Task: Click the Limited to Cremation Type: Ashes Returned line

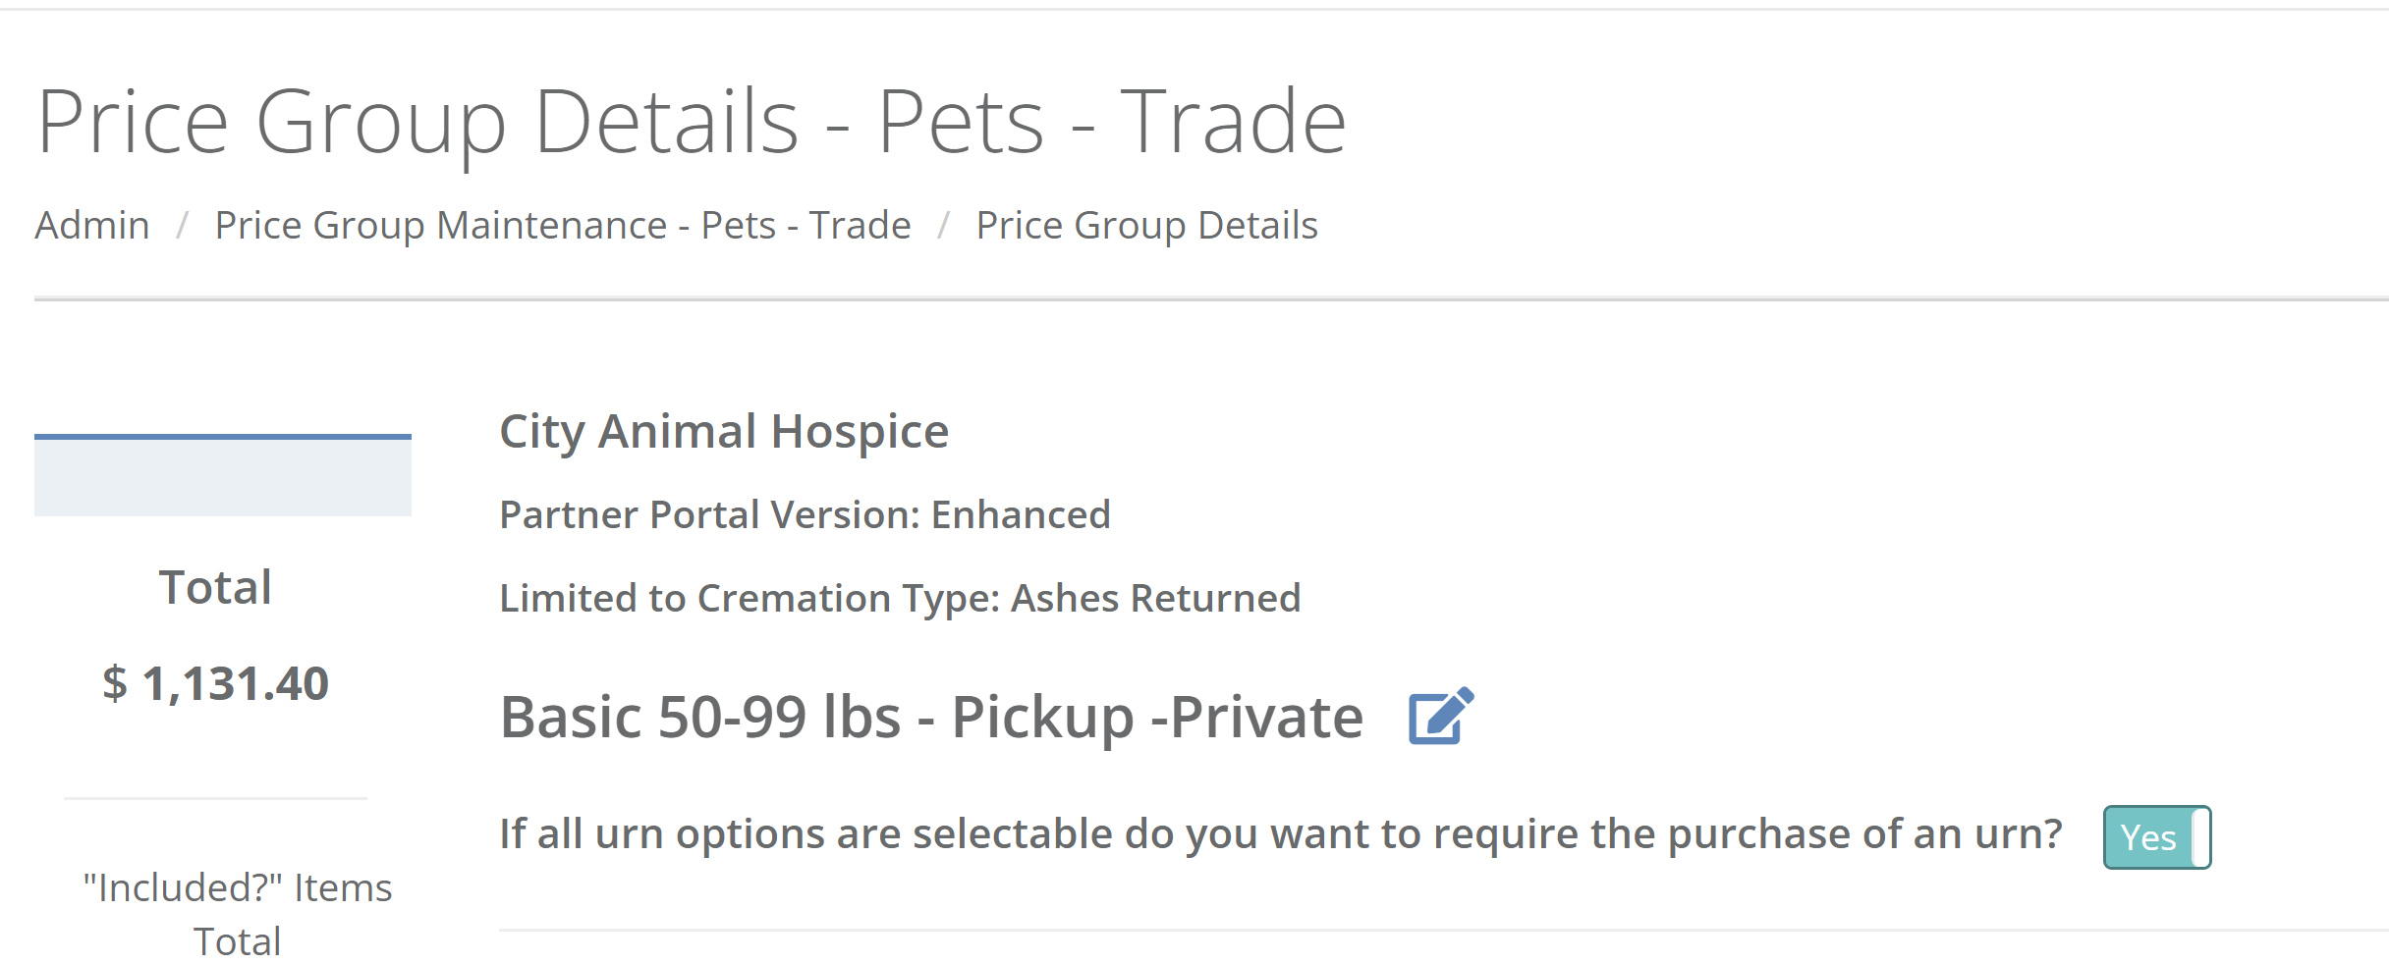Action: point(900,599)
